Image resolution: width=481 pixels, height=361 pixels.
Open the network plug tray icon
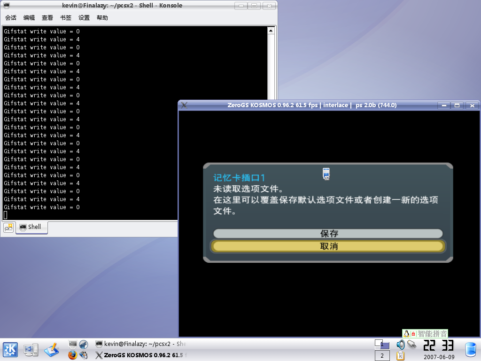(x=411, y=345)
